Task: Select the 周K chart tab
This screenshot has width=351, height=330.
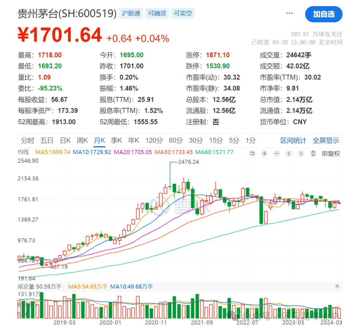Action: click(82, 140)
